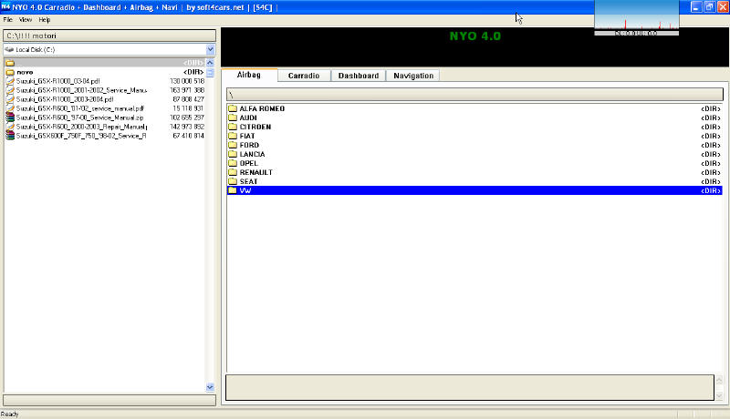Select the CITROEN folder icon
Screen dimensions: 730x419
click(232, 127)
